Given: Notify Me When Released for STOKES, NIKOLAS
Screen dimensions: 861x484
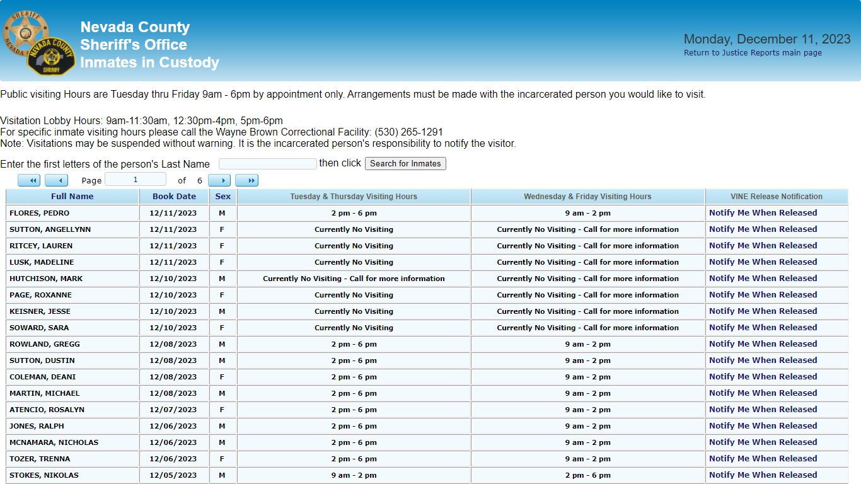Looking at the screenshot, I should click(x=763, y=475).
